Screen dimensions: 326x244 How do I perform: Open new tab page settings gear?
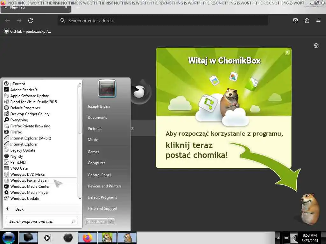pyautogui.click(x=316, y=46)
